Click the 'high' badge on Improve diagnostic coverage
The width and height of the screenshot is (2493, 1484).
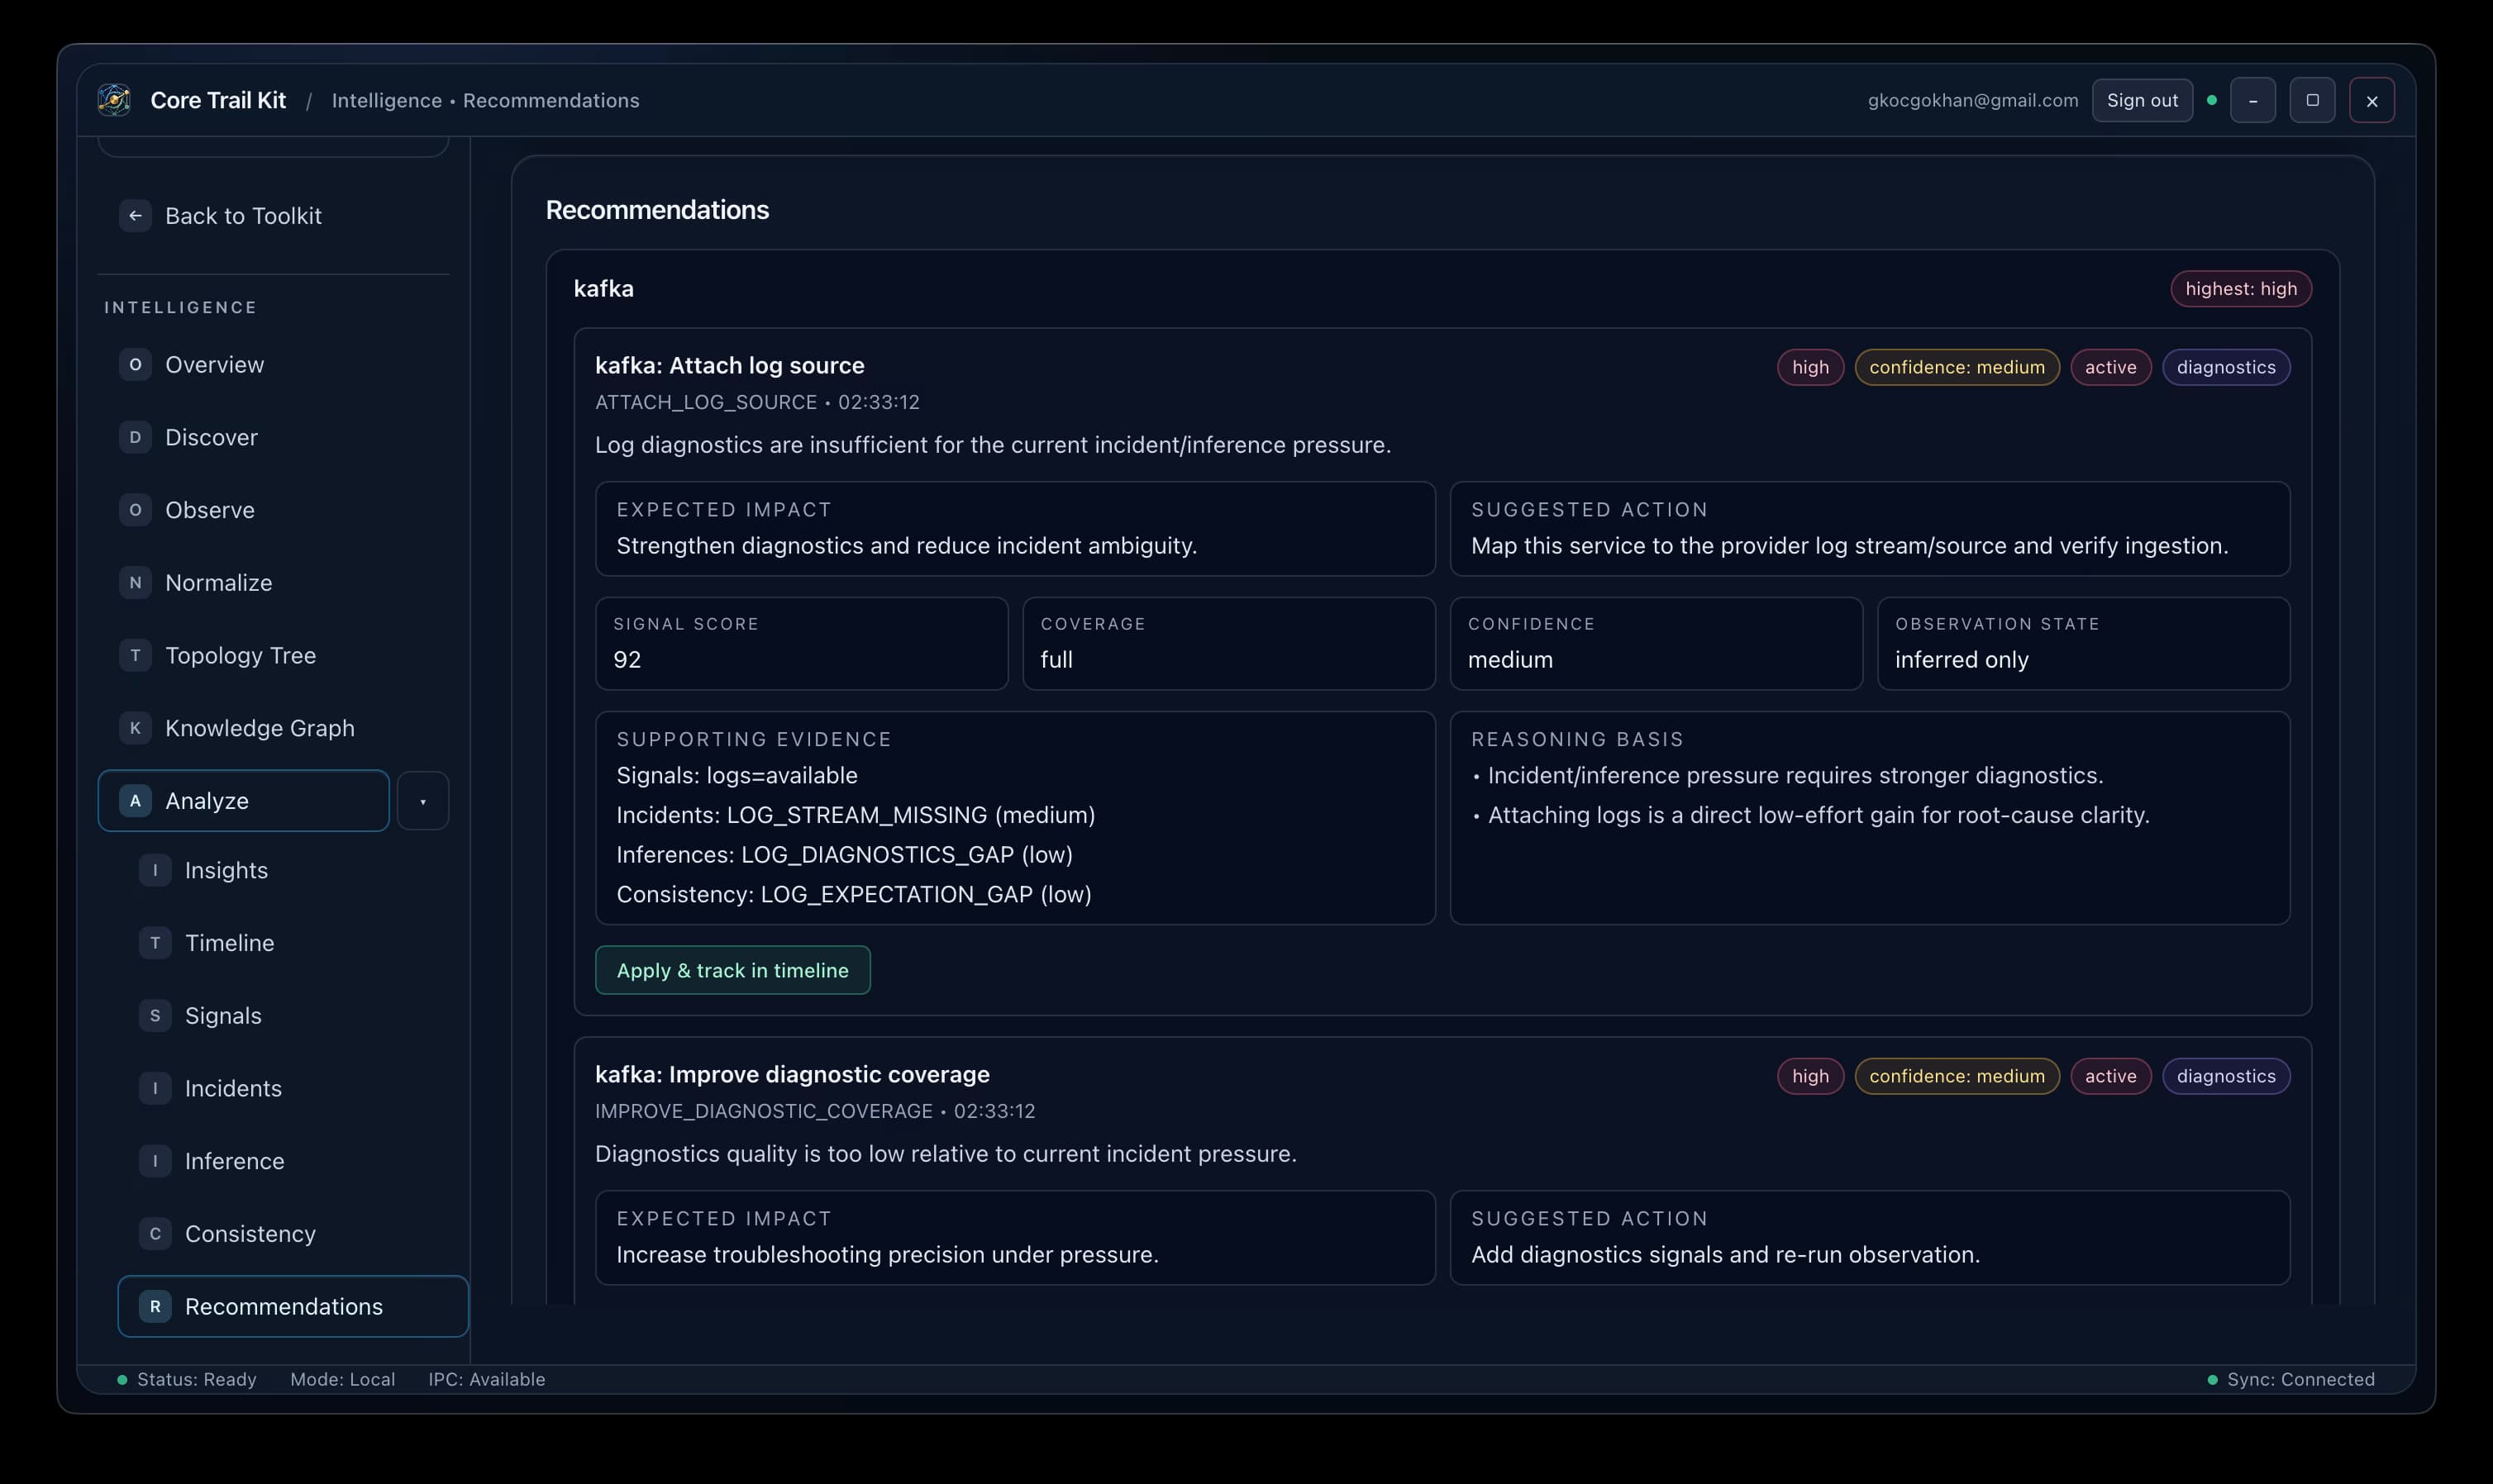point(1809,1076)
